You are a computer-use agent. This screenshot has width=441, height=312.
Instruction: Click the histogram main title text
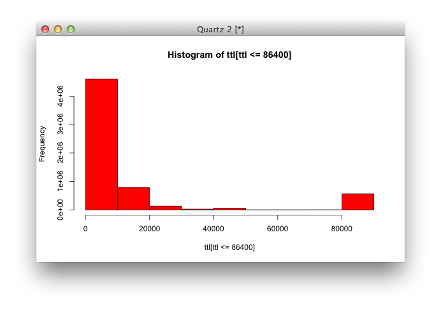[229, 55]
